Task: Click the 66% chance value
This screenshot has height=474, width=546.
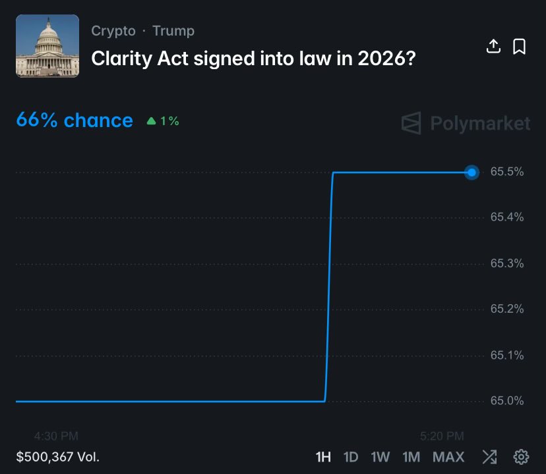Action: (x=75, y=120)
